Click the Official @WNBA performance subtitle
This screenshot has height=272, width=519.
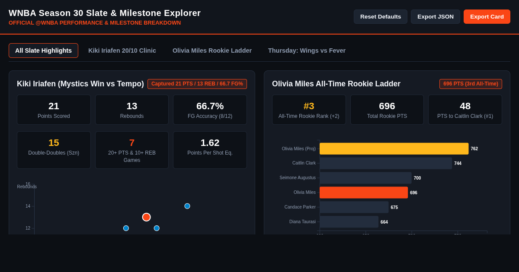[x=95, y=23]
